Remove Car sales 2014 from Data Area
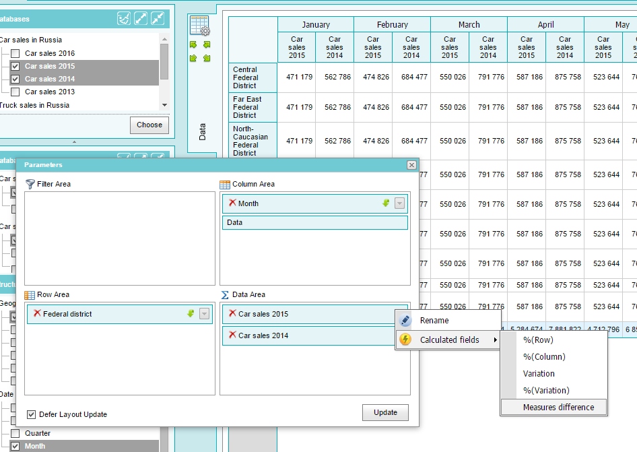Screen dimensions: 637x452 pos(232,335)
